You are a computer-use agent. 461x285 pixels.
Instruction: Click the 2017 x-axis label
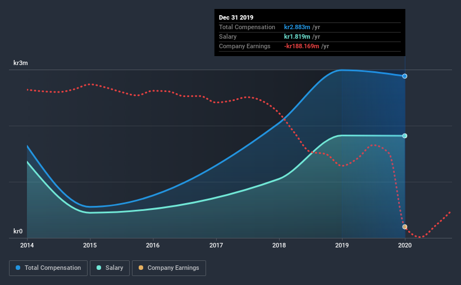pos(216,245)
